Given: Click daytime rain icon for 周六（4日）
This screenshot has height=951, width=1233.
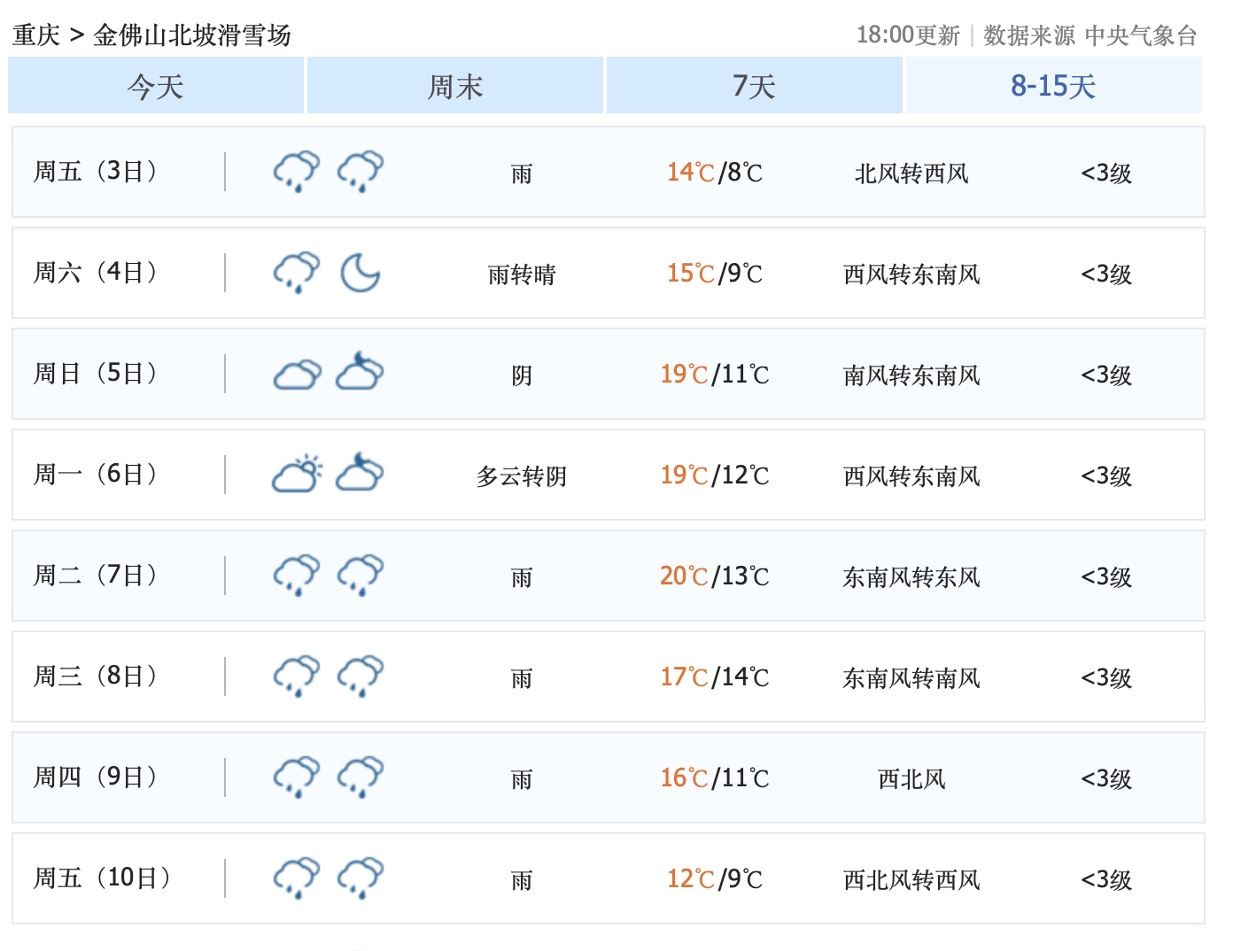Looking at the screenshot, I should (297, 273).
